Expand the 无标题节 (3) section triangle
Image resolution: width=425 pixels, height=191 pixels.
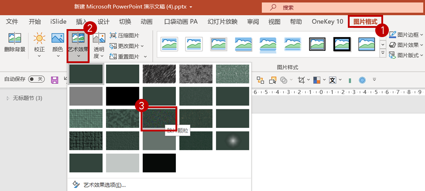point(8,98)
